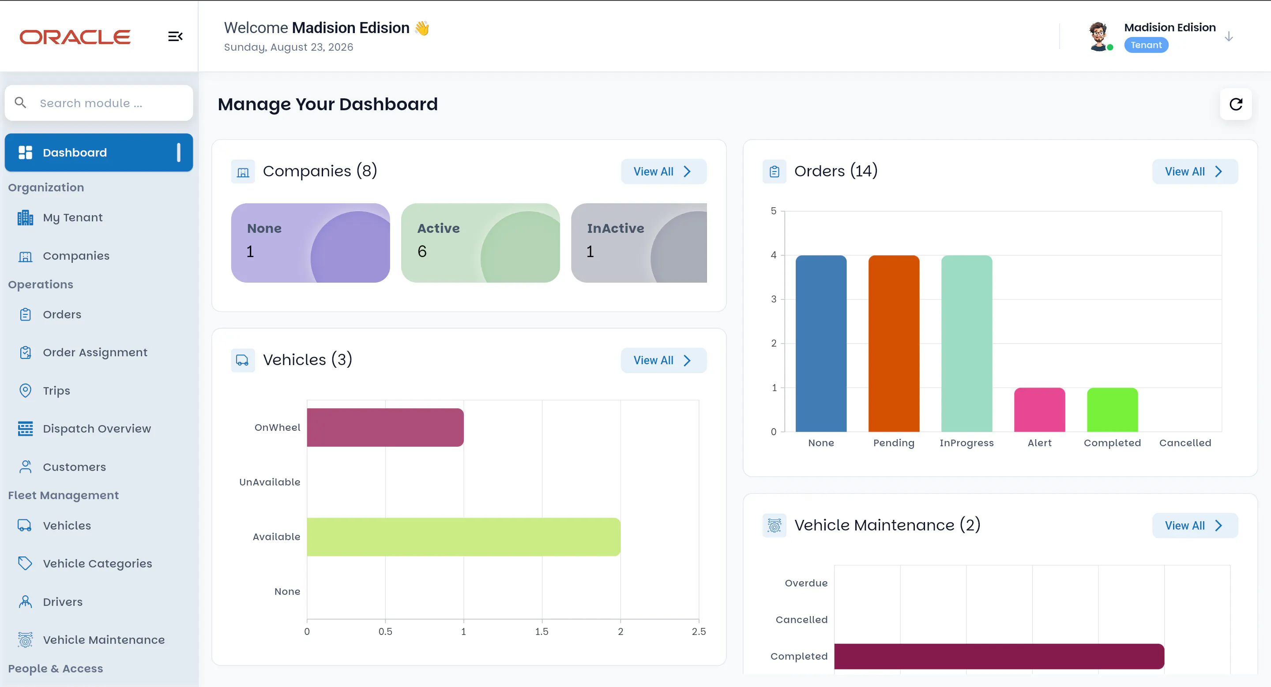Click the Dispatch Overview table icon

pos(25,429)
